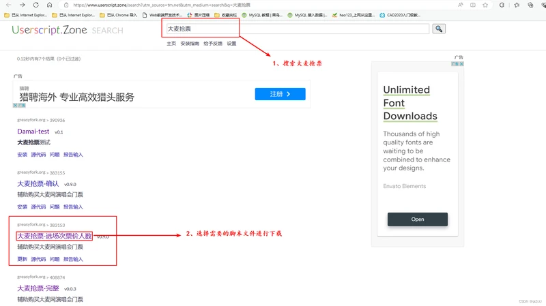Click 问题 under 大麦抢票-选场次票价人数
The width and height of the screenshot is (546, 306).
[55, 259]
